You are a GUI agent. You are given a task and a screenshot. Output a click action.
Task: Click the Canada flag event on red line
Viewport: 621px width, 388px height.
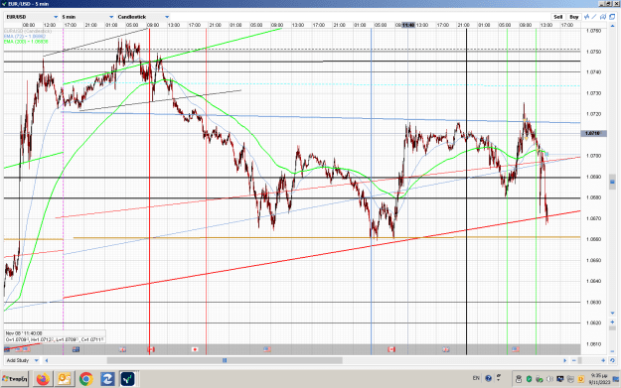[x=150, y=349]
